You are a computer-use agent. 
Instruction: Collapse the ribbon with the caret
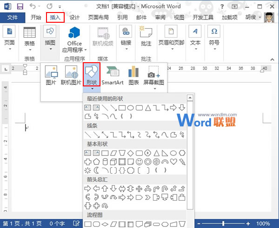point(272,59)
